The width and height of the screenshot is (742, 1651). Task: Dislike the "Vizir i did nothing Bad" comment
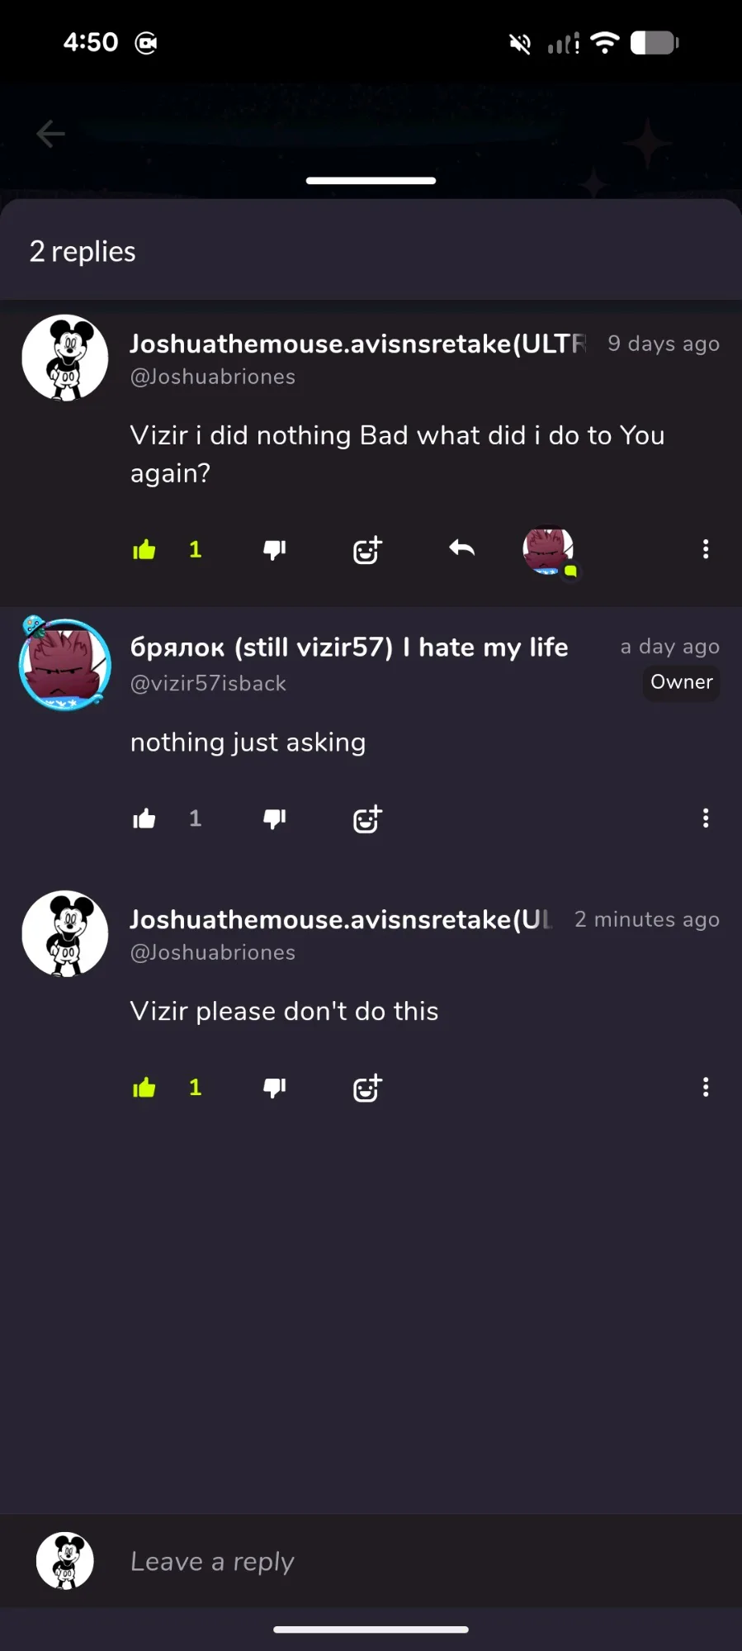274,550
